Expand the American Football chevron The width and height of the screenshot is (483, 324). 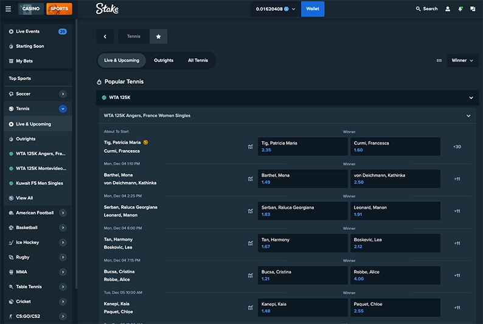point(63,213)
